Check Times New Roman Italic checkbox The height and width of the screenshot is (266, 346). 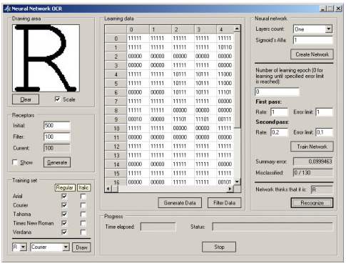83,223
